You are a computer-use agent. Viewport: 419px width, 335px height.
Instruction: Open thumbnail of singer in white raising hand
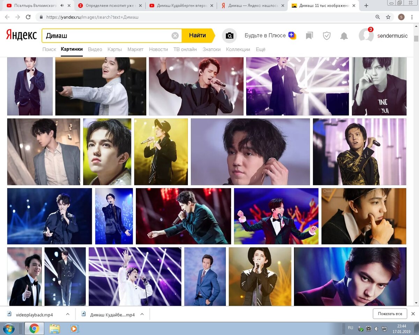135,277
